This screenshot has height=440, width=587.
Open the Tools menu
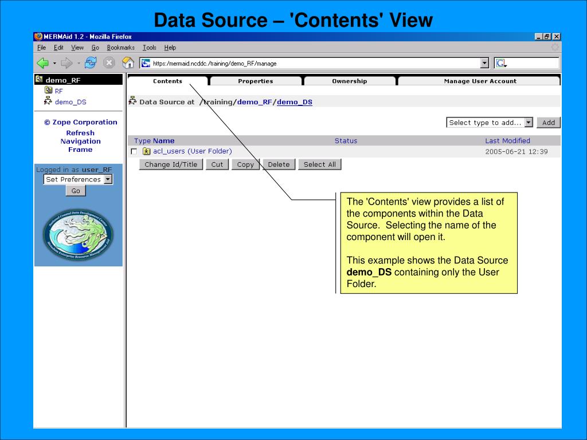[x=149, y=48]
